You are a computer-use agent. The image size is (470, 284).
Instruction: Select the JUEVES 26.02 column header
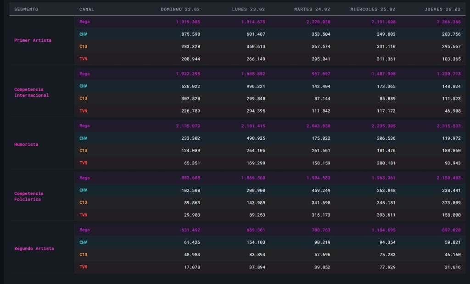coord(442,9)
